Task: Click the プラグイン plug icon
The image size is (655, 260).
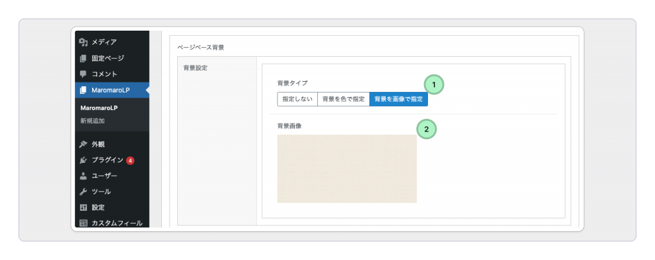Action: [x=83, y=160]
